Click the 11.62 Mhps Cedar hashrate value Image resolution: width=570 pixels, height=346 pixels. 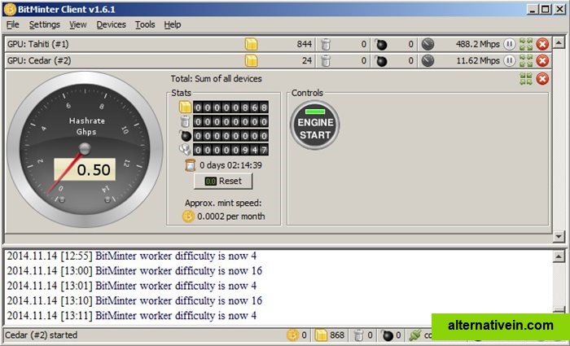click(478, 61)
